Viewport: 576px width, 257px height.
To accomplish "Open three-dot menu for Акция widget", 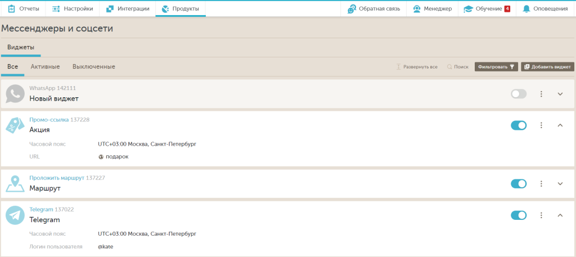I will pos(541,125).
